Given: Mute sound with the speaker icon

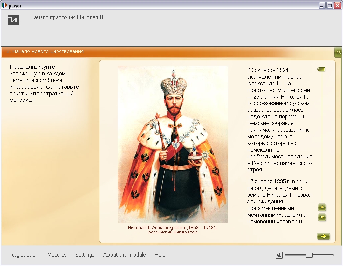Looking at the screenshot, I should [x=279, y=255].
